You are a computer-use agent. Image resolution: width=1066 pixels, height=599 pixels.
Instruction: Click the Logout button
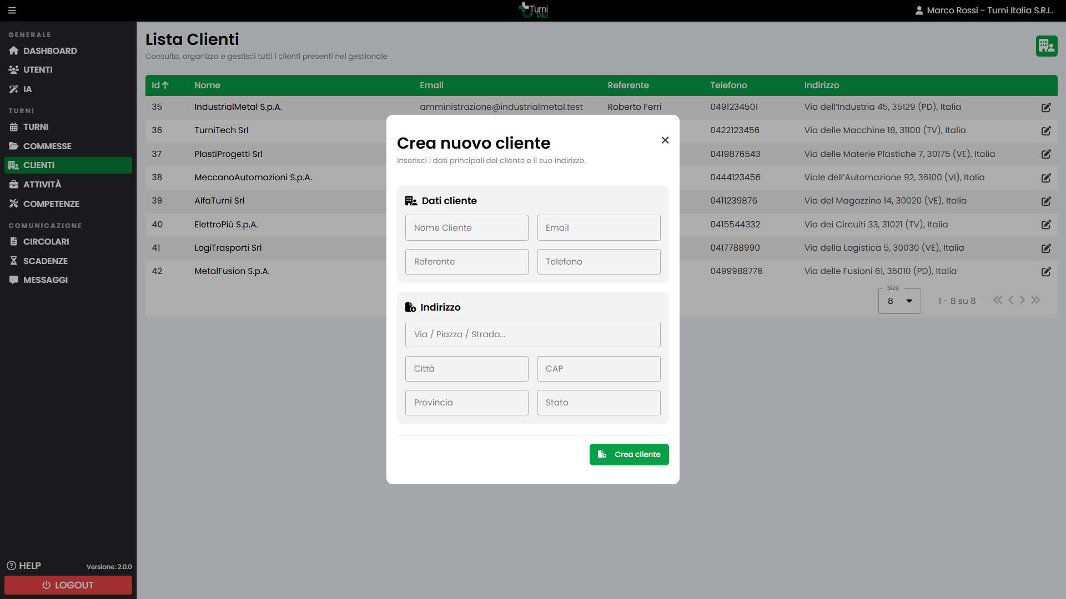coord(68,585)
